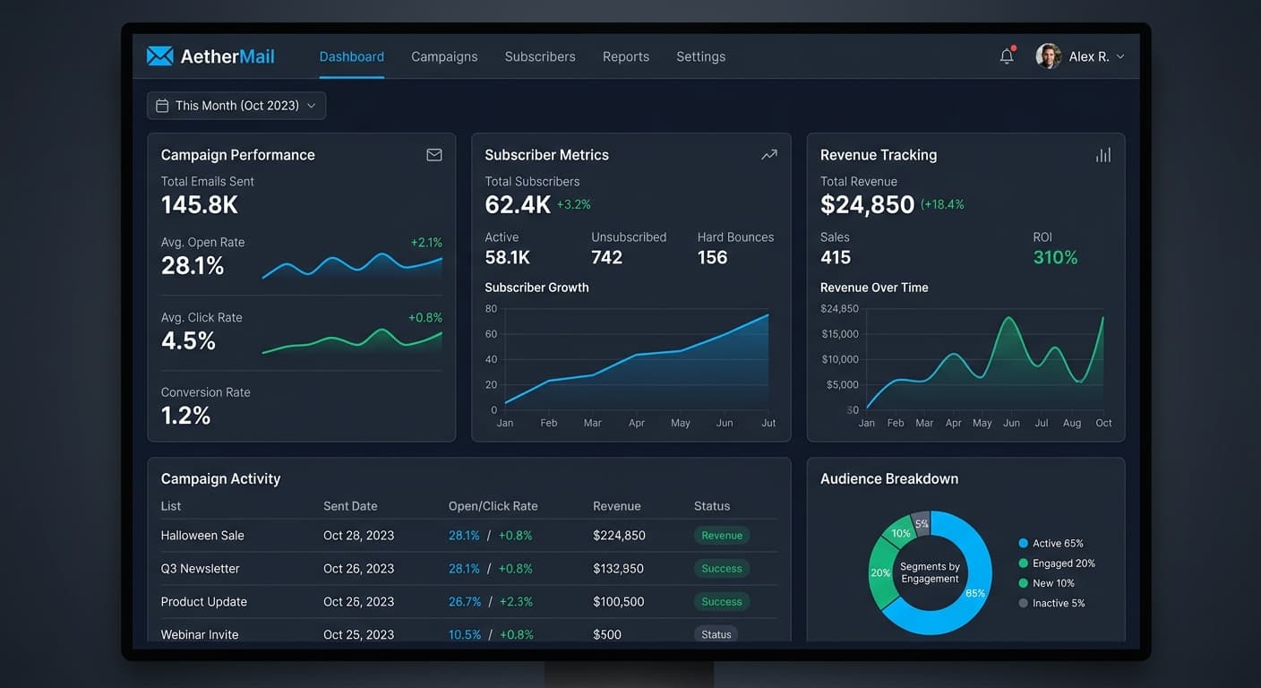Click the Success badge on Q3 Newsletter
The height and width of the screenshot is (688, 1261).
721,568
